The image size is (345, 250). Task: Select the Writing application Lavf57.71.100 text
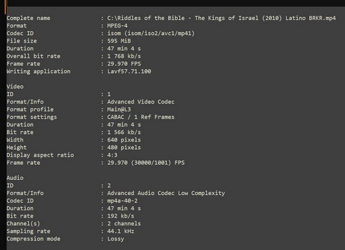129,71
